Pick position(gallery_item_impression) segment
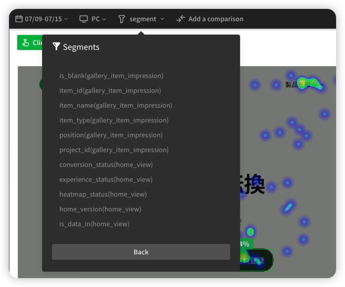This screenshot has height=287, width=345. [111, 135]
